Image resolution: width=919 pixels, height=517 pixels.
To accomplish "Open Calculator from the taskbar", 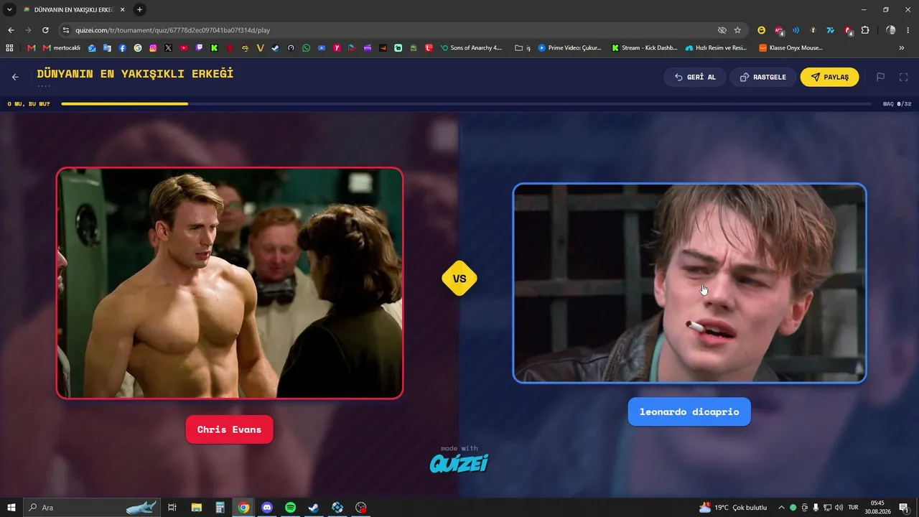I will pyautogui.click(x=220, y=508).
